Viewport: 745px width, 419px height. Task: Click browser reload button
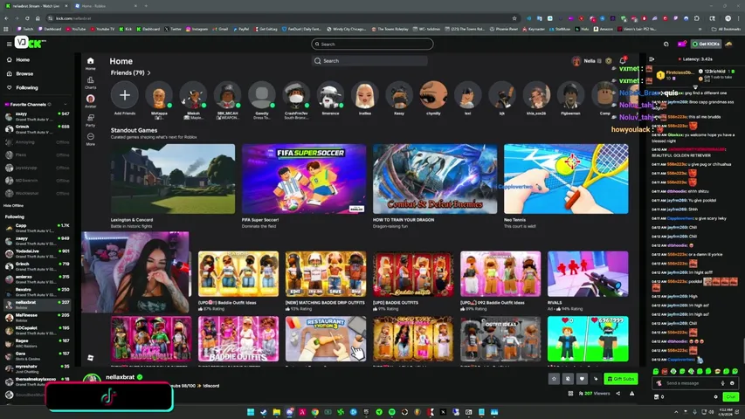click(x=27, y=18)
